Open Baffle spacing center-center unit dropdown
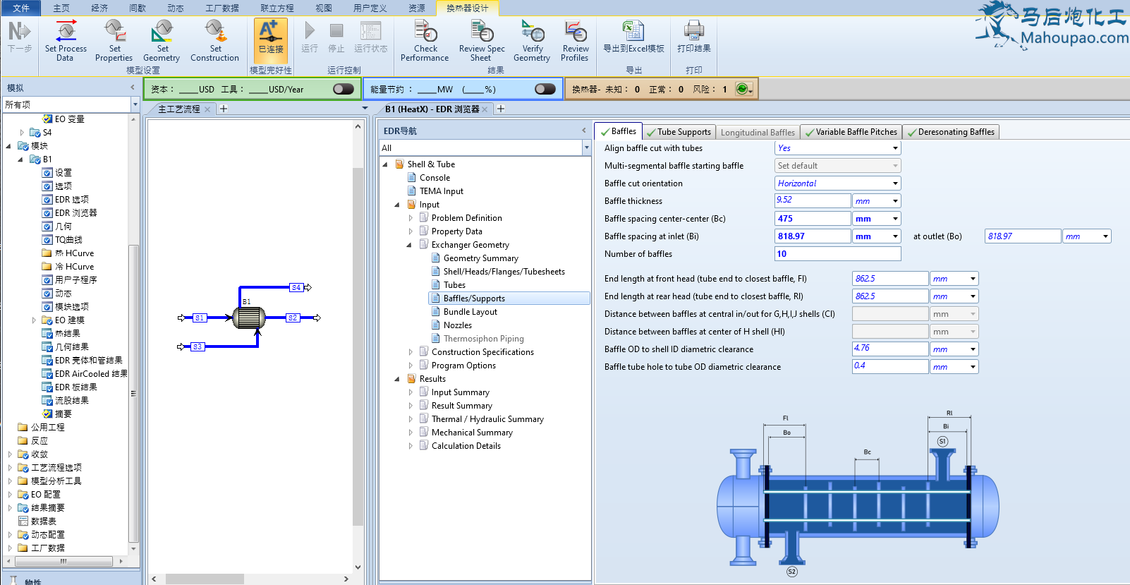Screen dimensions: 1130x585 (895, 219)
